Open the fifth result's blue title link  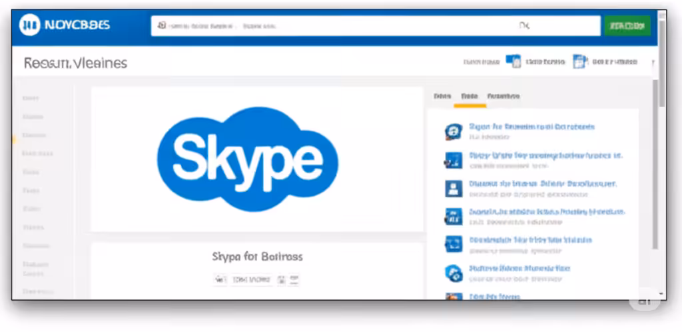pos(530,240)
